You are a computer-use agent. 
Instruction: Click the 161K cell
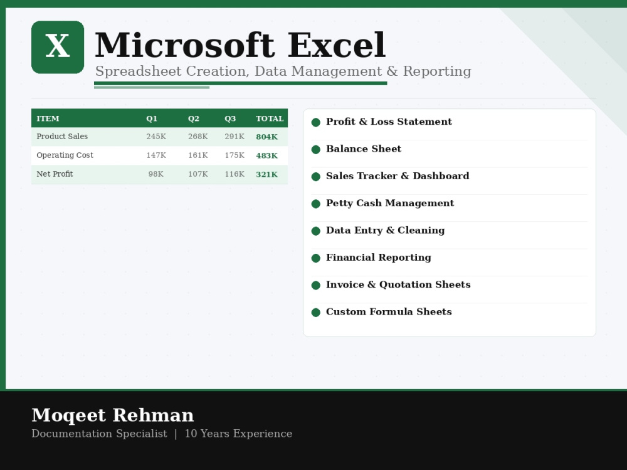coord(198,155)
